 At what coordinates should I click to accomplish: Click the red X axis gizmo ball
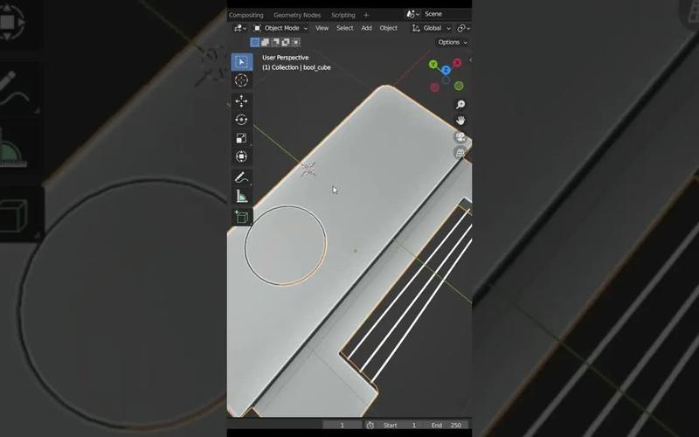point(457,63)
